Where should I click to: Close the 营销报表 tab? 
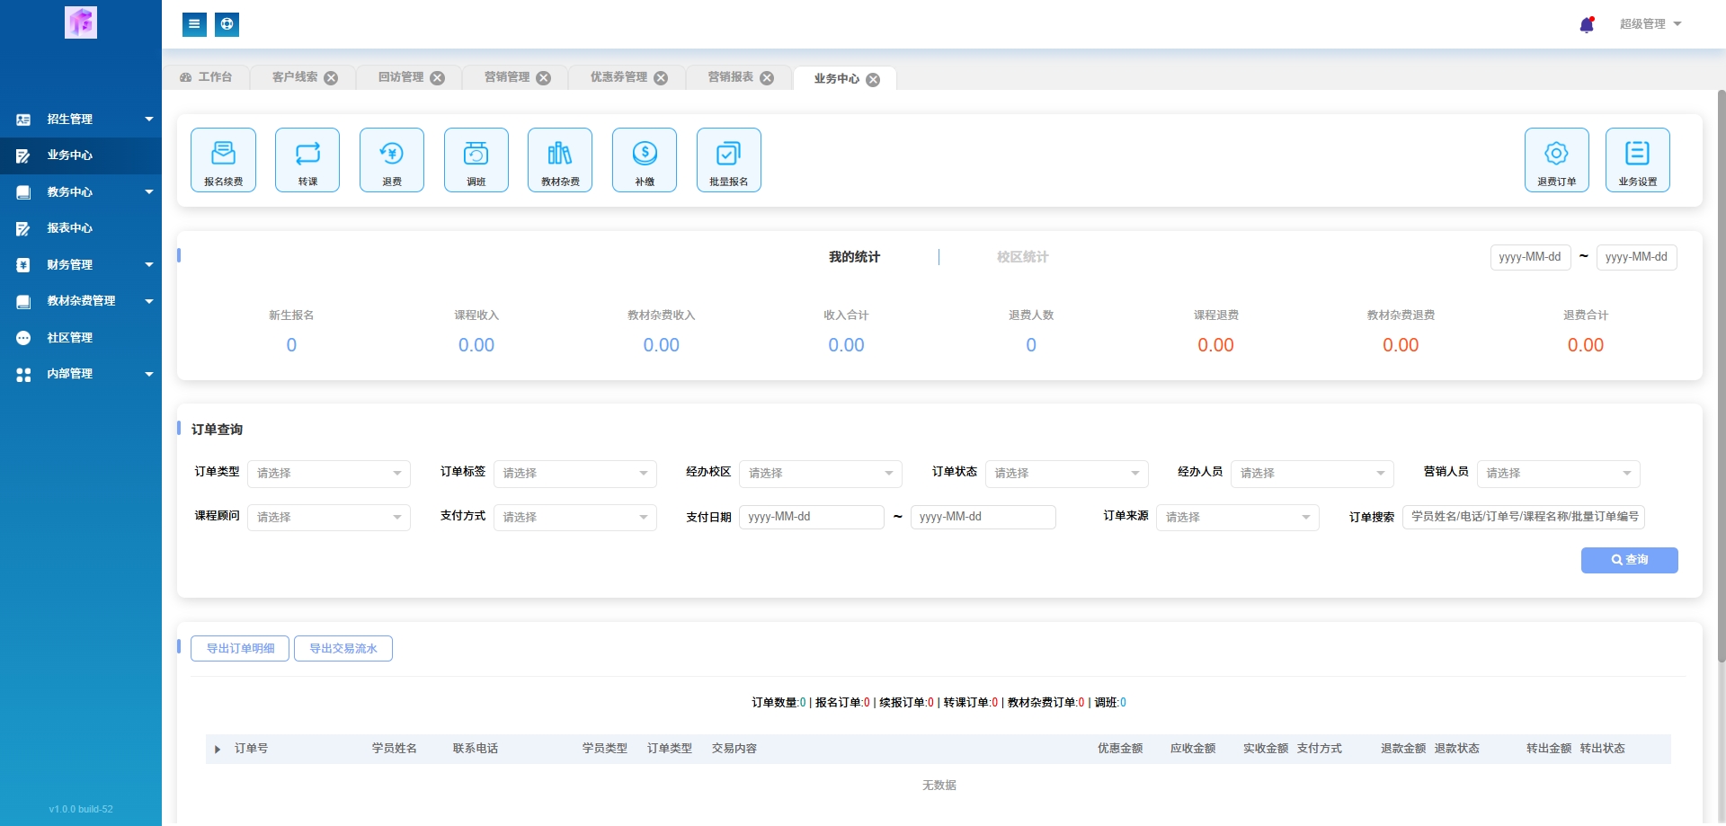767,78
